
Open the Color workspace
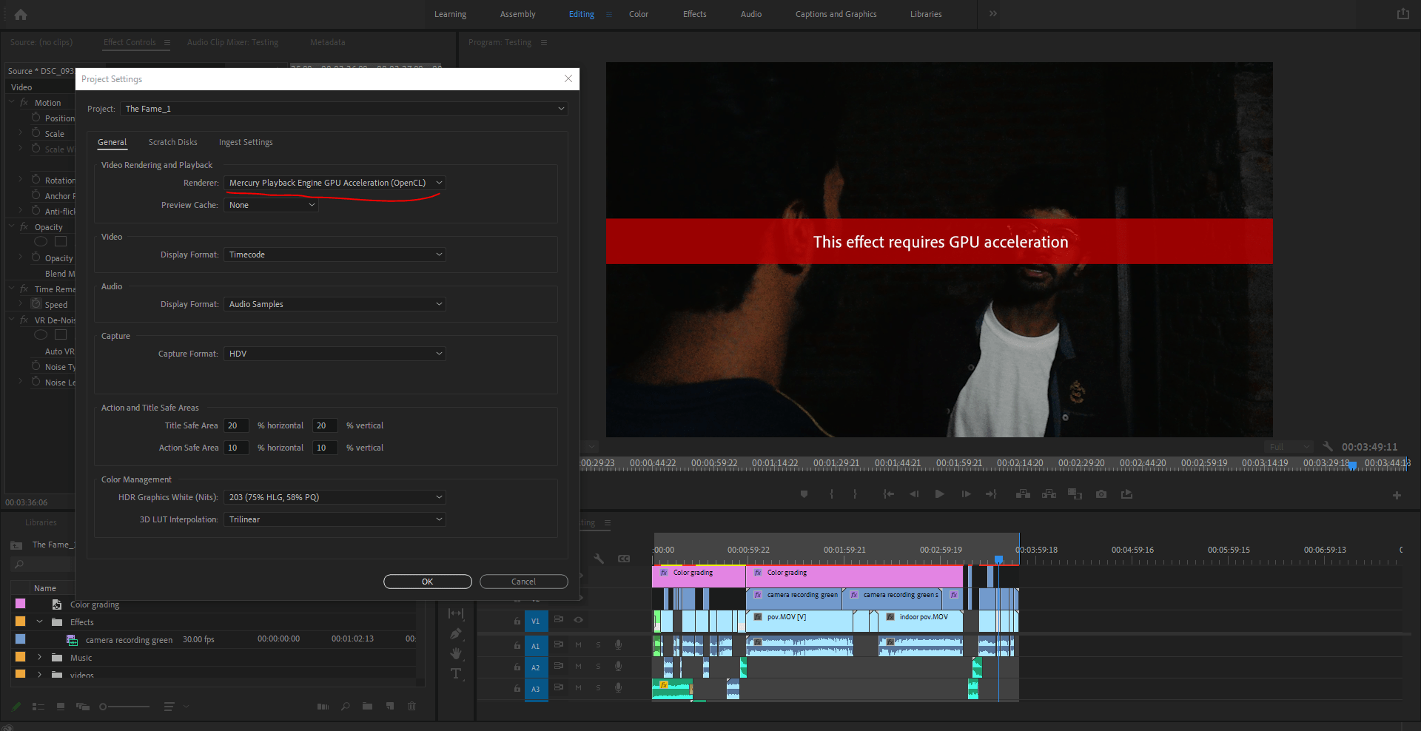click(x=638, y=14)
